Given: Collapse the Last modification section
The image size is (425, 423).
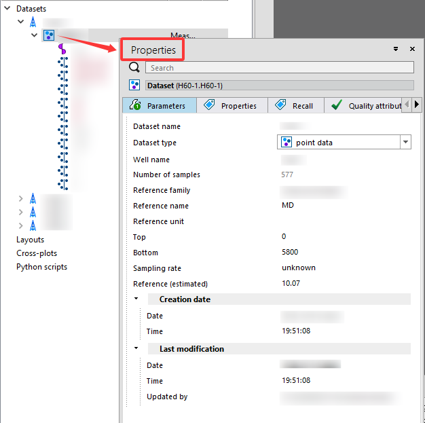Looking at the screenshot, I should [136, 348].
